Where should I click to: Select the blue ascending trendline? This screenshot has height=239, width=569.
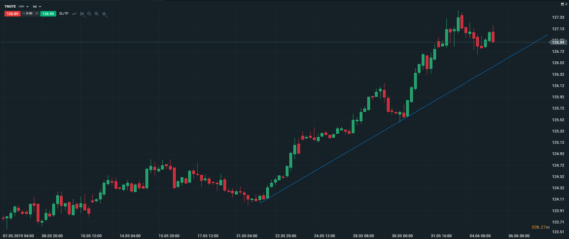point(336,158)
